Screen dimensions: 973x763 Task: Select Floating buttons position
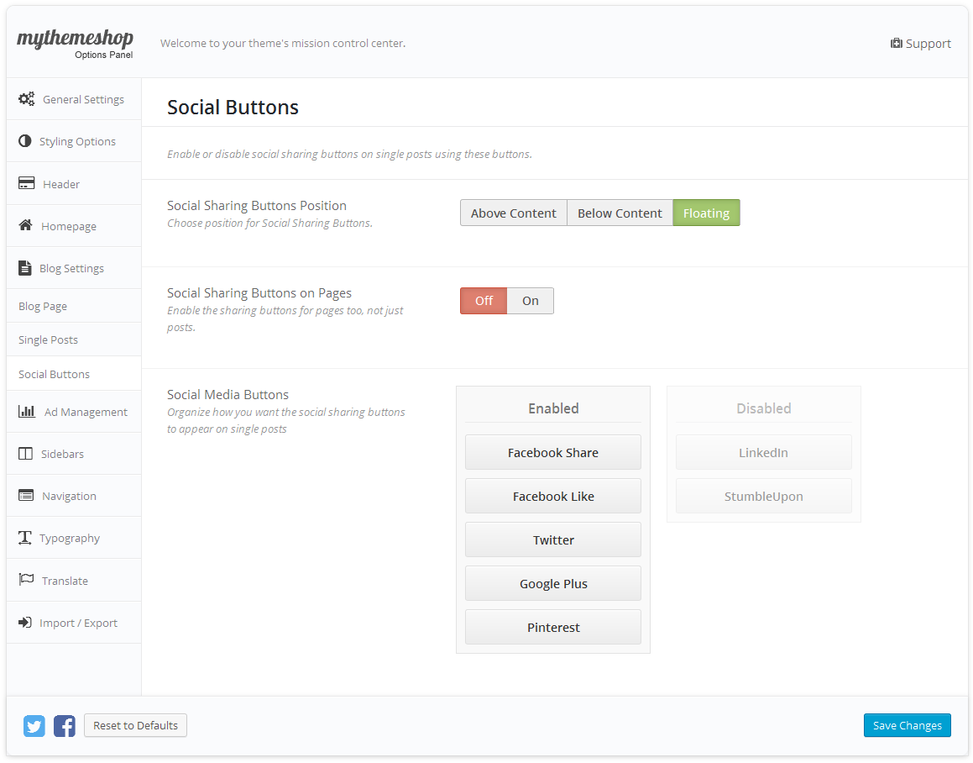[x=706, y=213]
